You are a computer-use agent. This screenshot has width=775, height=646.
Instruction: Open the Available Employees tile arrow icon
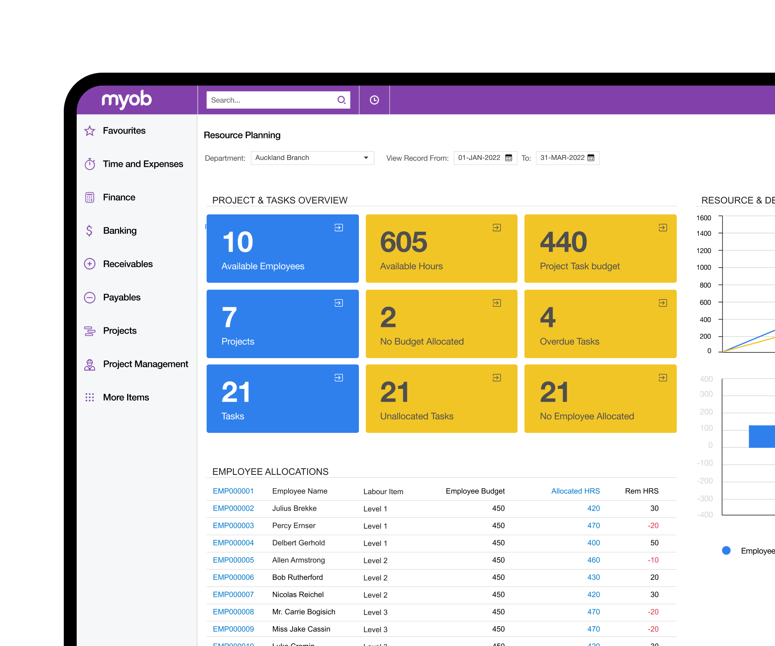coord(339,228)
